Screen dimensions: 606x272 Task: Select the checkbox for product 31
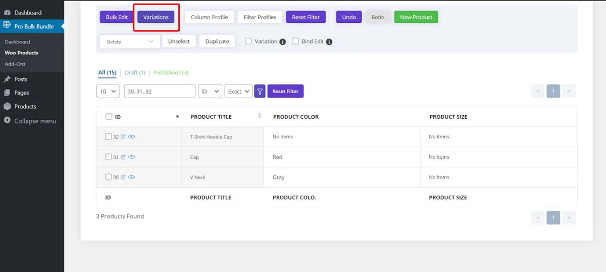pos(108,157)
